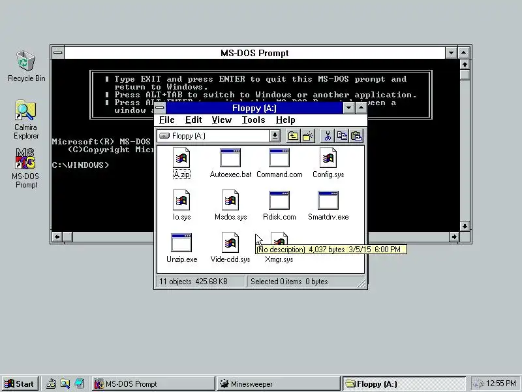
Task: Select the Command.com file icon
Action: [279, 157]
